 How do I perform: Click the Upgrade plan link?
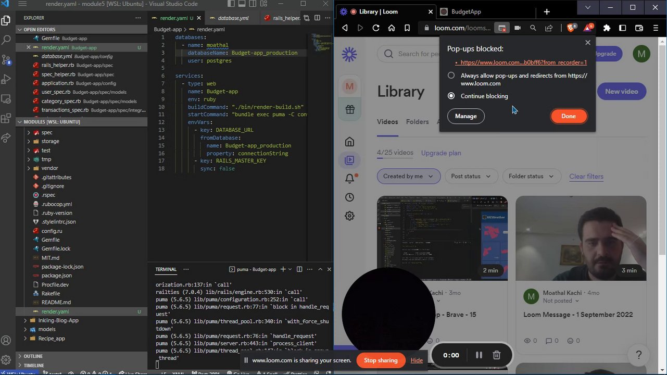441,153
